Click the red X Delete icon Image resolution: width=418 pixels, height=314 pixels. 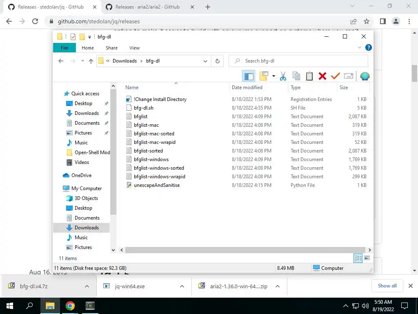[322, 76]
